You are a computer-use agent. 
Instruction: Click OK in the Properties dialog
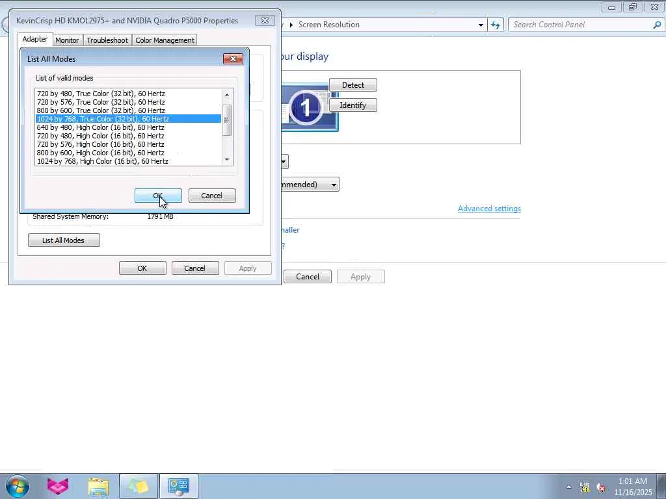tap(142, 268)
